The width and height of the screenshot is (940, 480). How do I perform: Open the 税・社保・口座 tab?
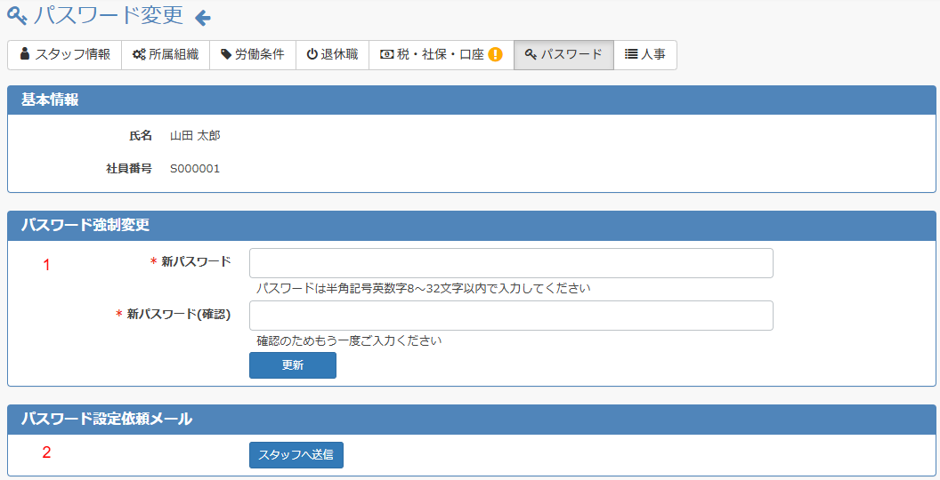440,54
